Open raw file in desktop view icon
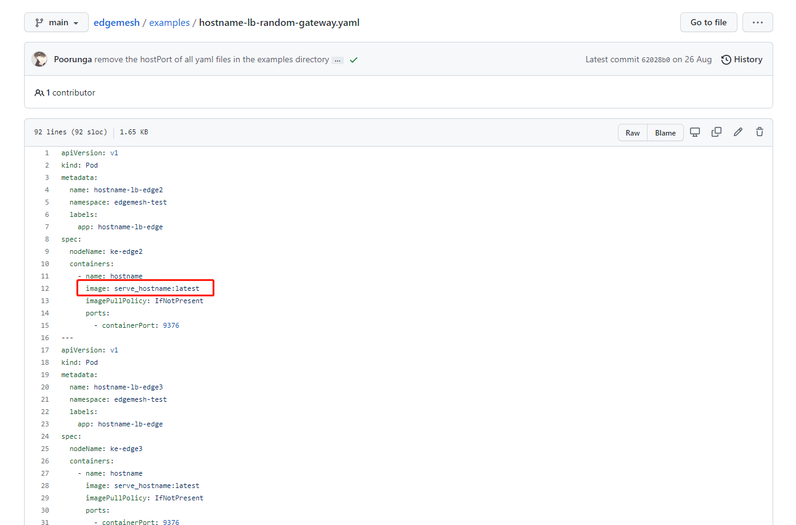796x525 pixels. click(x=695, y=132)
